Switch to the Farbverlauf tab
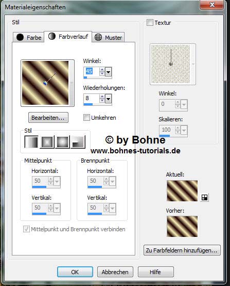This screenshot has width=230, height=286. point(68,37)
